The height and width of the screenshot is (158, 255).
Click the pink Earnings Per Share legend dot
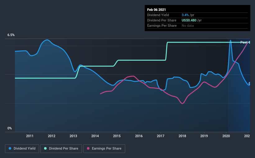click(x=88, y=148)
